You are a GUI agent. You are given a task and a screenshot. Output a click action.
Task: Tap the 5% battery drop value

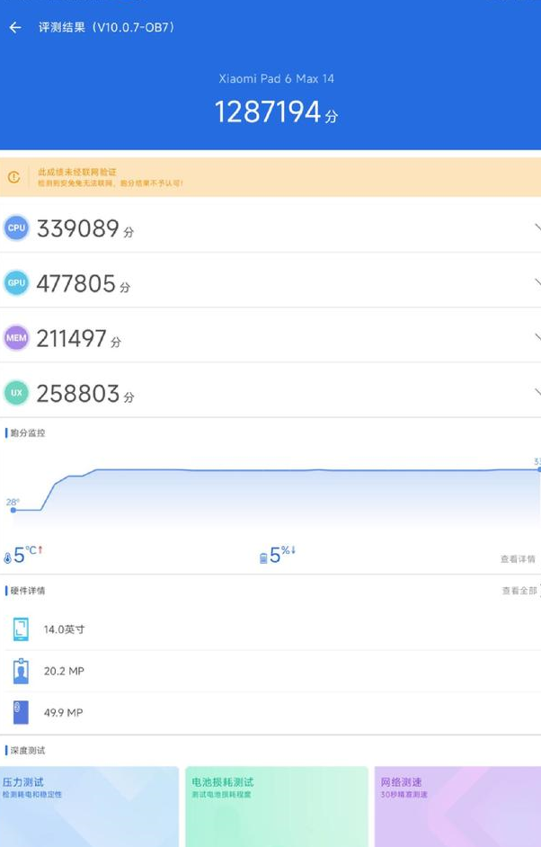[282, 554]
